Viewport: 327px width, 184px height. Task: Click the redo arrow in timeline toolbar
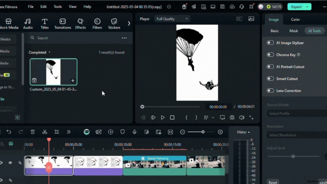20,132
